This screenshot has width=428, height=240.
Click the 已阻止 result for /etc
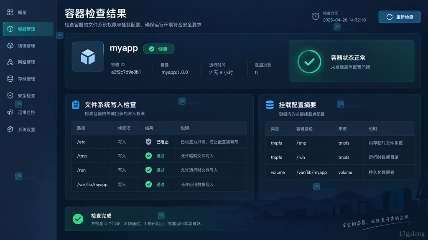[x=162, y=142]
